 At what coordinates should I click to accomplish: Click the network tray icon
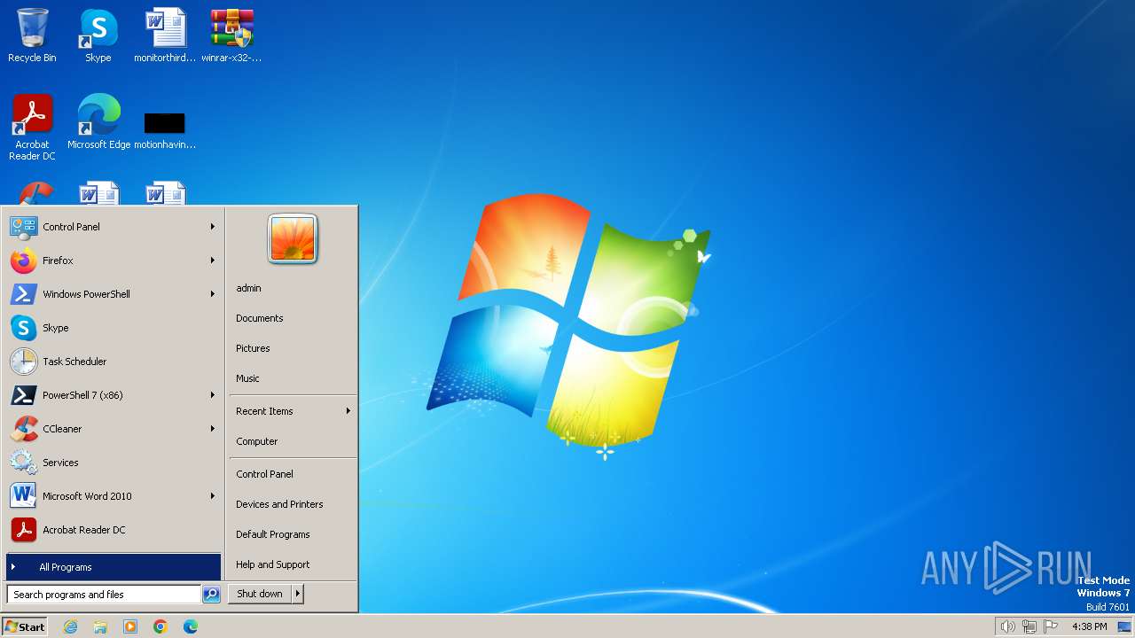coord(1029,626)
